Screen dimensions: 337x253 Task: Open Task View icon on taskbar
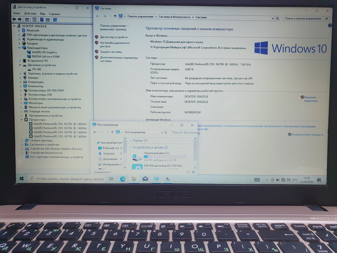pos(111,179)
